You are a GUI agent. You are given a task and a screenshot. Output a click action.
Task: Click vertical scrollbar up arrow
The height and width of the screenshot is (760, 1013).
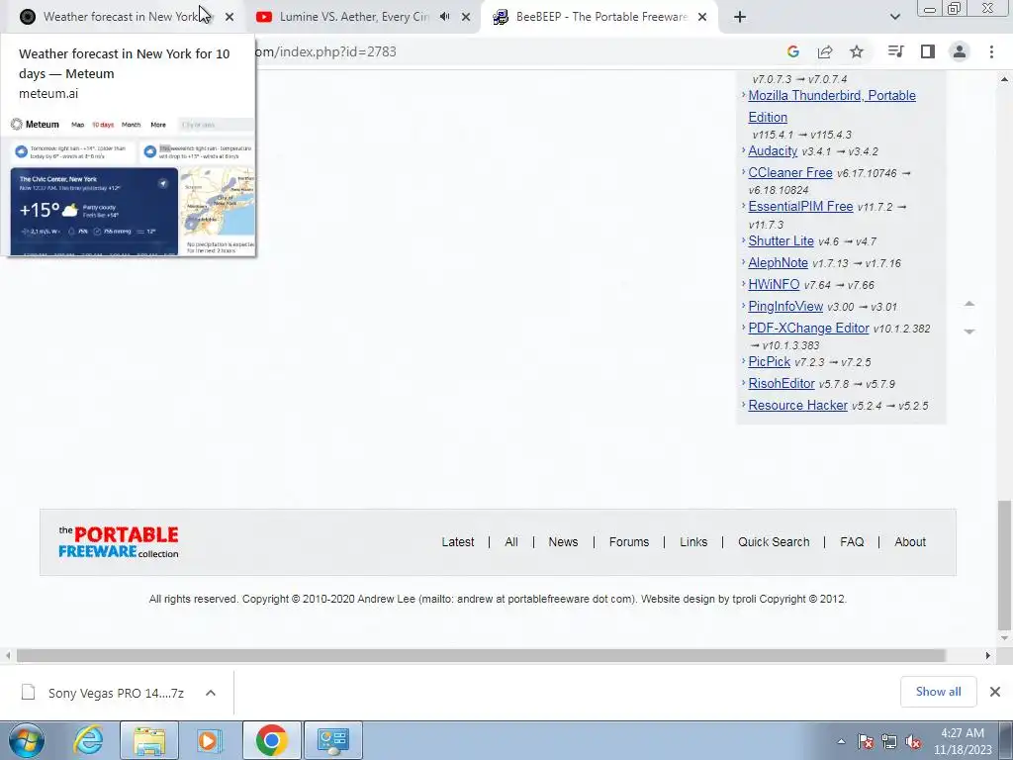(x=1004, y=79)
